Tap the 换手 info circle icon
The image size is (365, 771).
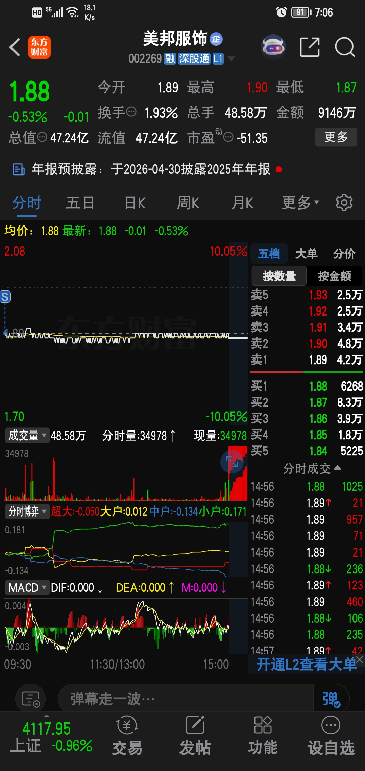click(131, 111)
